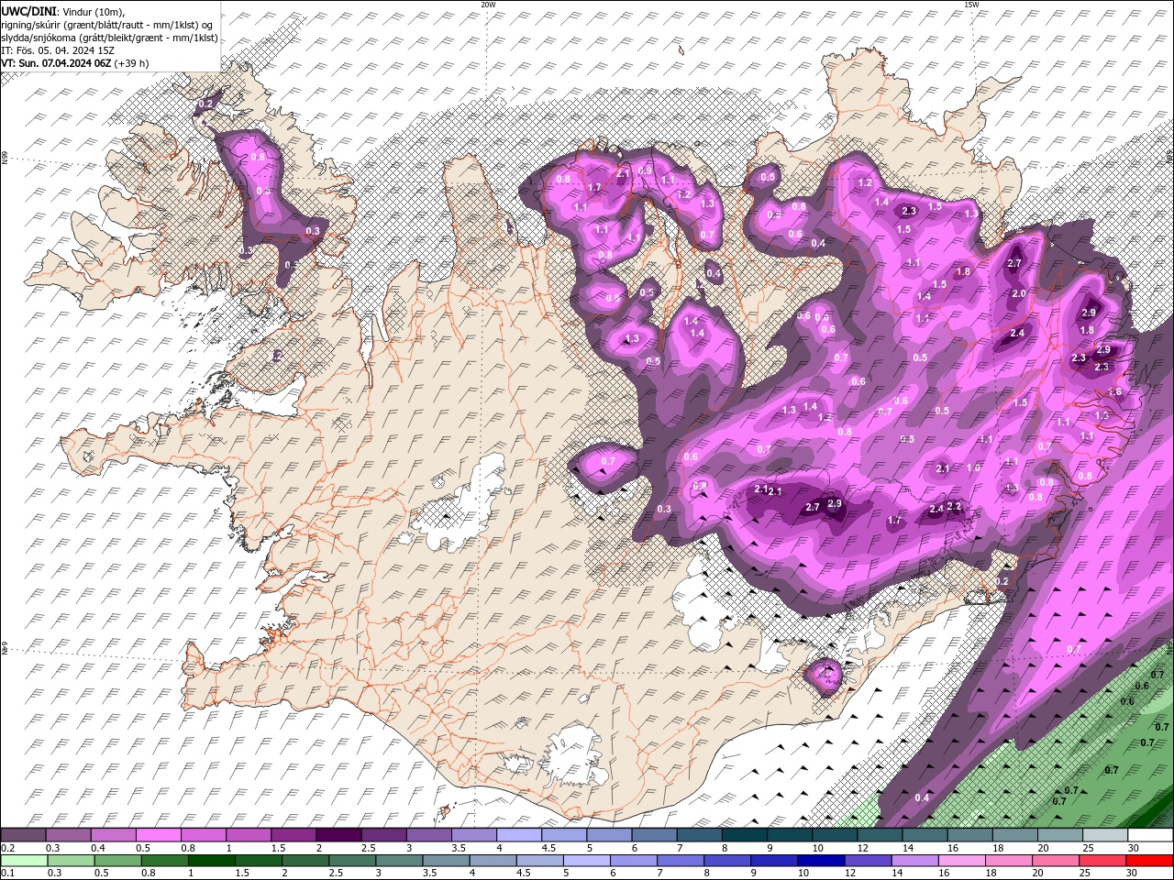
Task: Pick the upper legend swatch for 1.5–2
Action: point(293,835)
